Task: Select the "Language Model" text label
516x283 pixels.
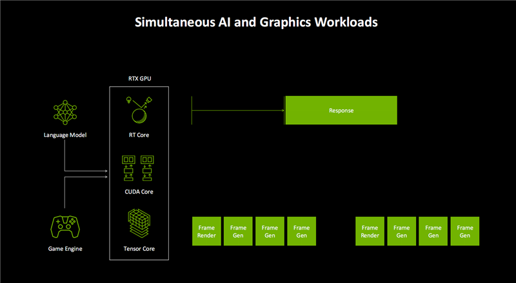Action: pos(64,135)
